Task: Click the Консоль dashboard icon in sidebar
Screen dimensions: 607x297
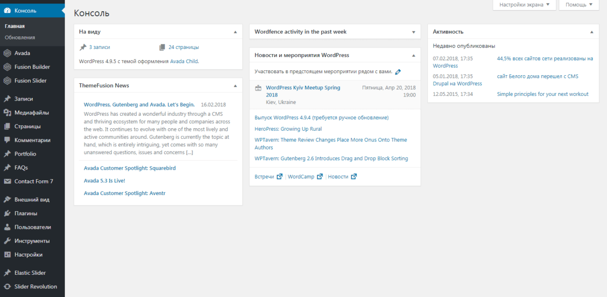Action: pos(7,11)
